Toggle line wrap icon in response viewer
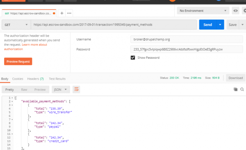Screen dimensions: 246x150 (x=76, y=90)
